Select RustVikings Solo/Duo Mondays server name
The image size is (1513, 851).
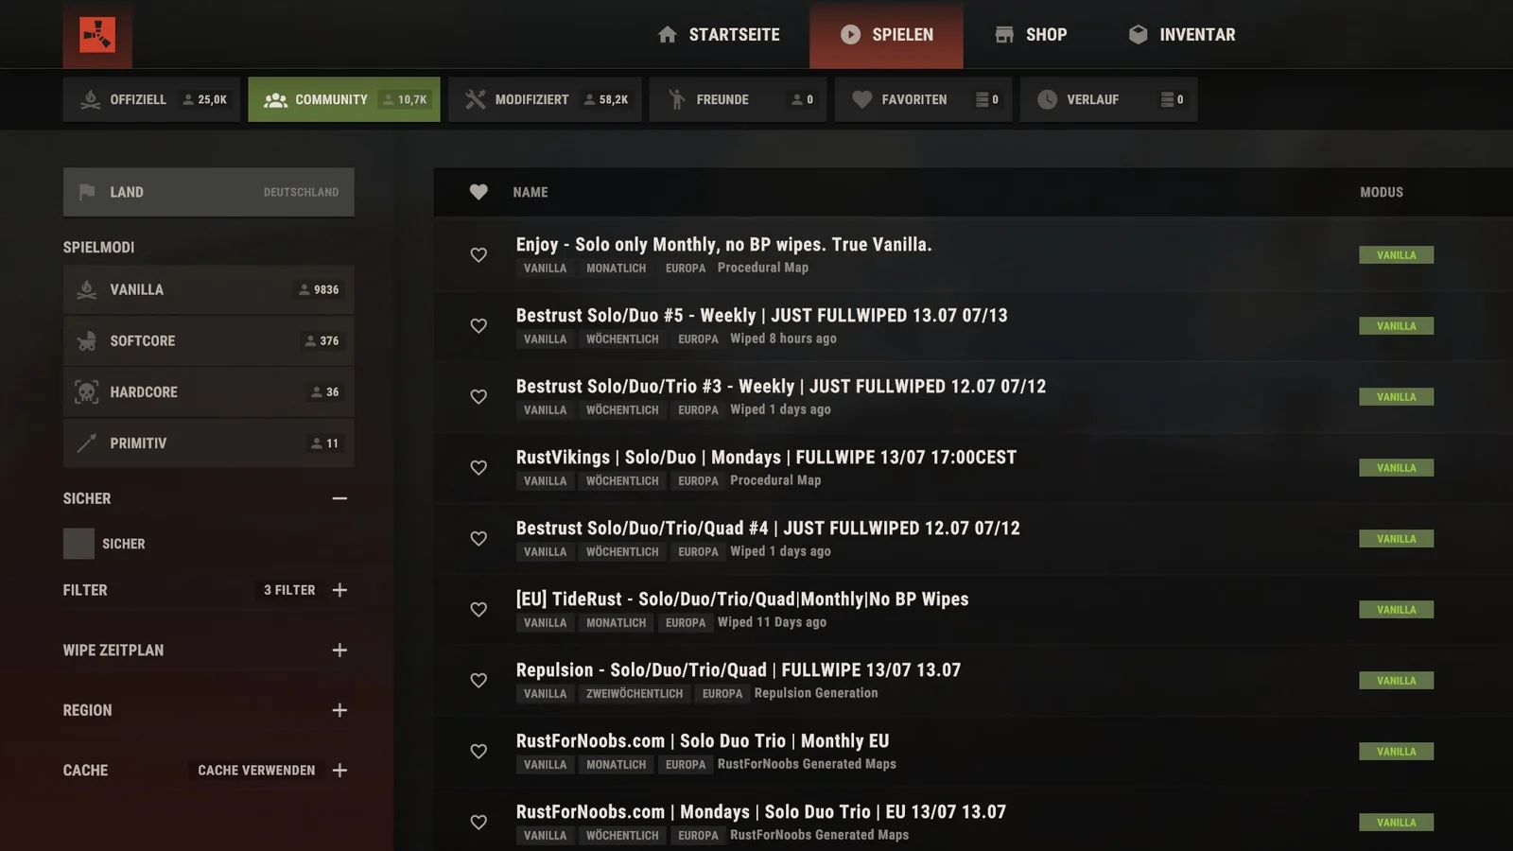coord(766,457)
